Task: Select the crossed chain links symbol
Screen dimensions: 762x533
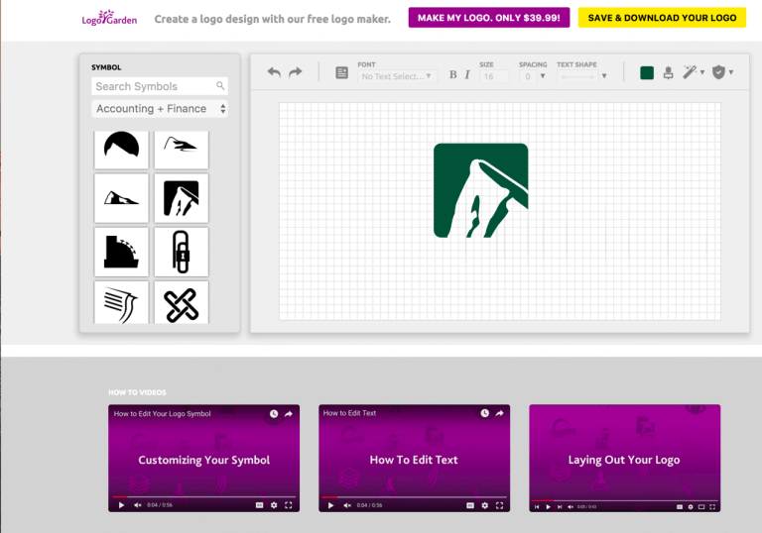Action: (x=182, y=302)
